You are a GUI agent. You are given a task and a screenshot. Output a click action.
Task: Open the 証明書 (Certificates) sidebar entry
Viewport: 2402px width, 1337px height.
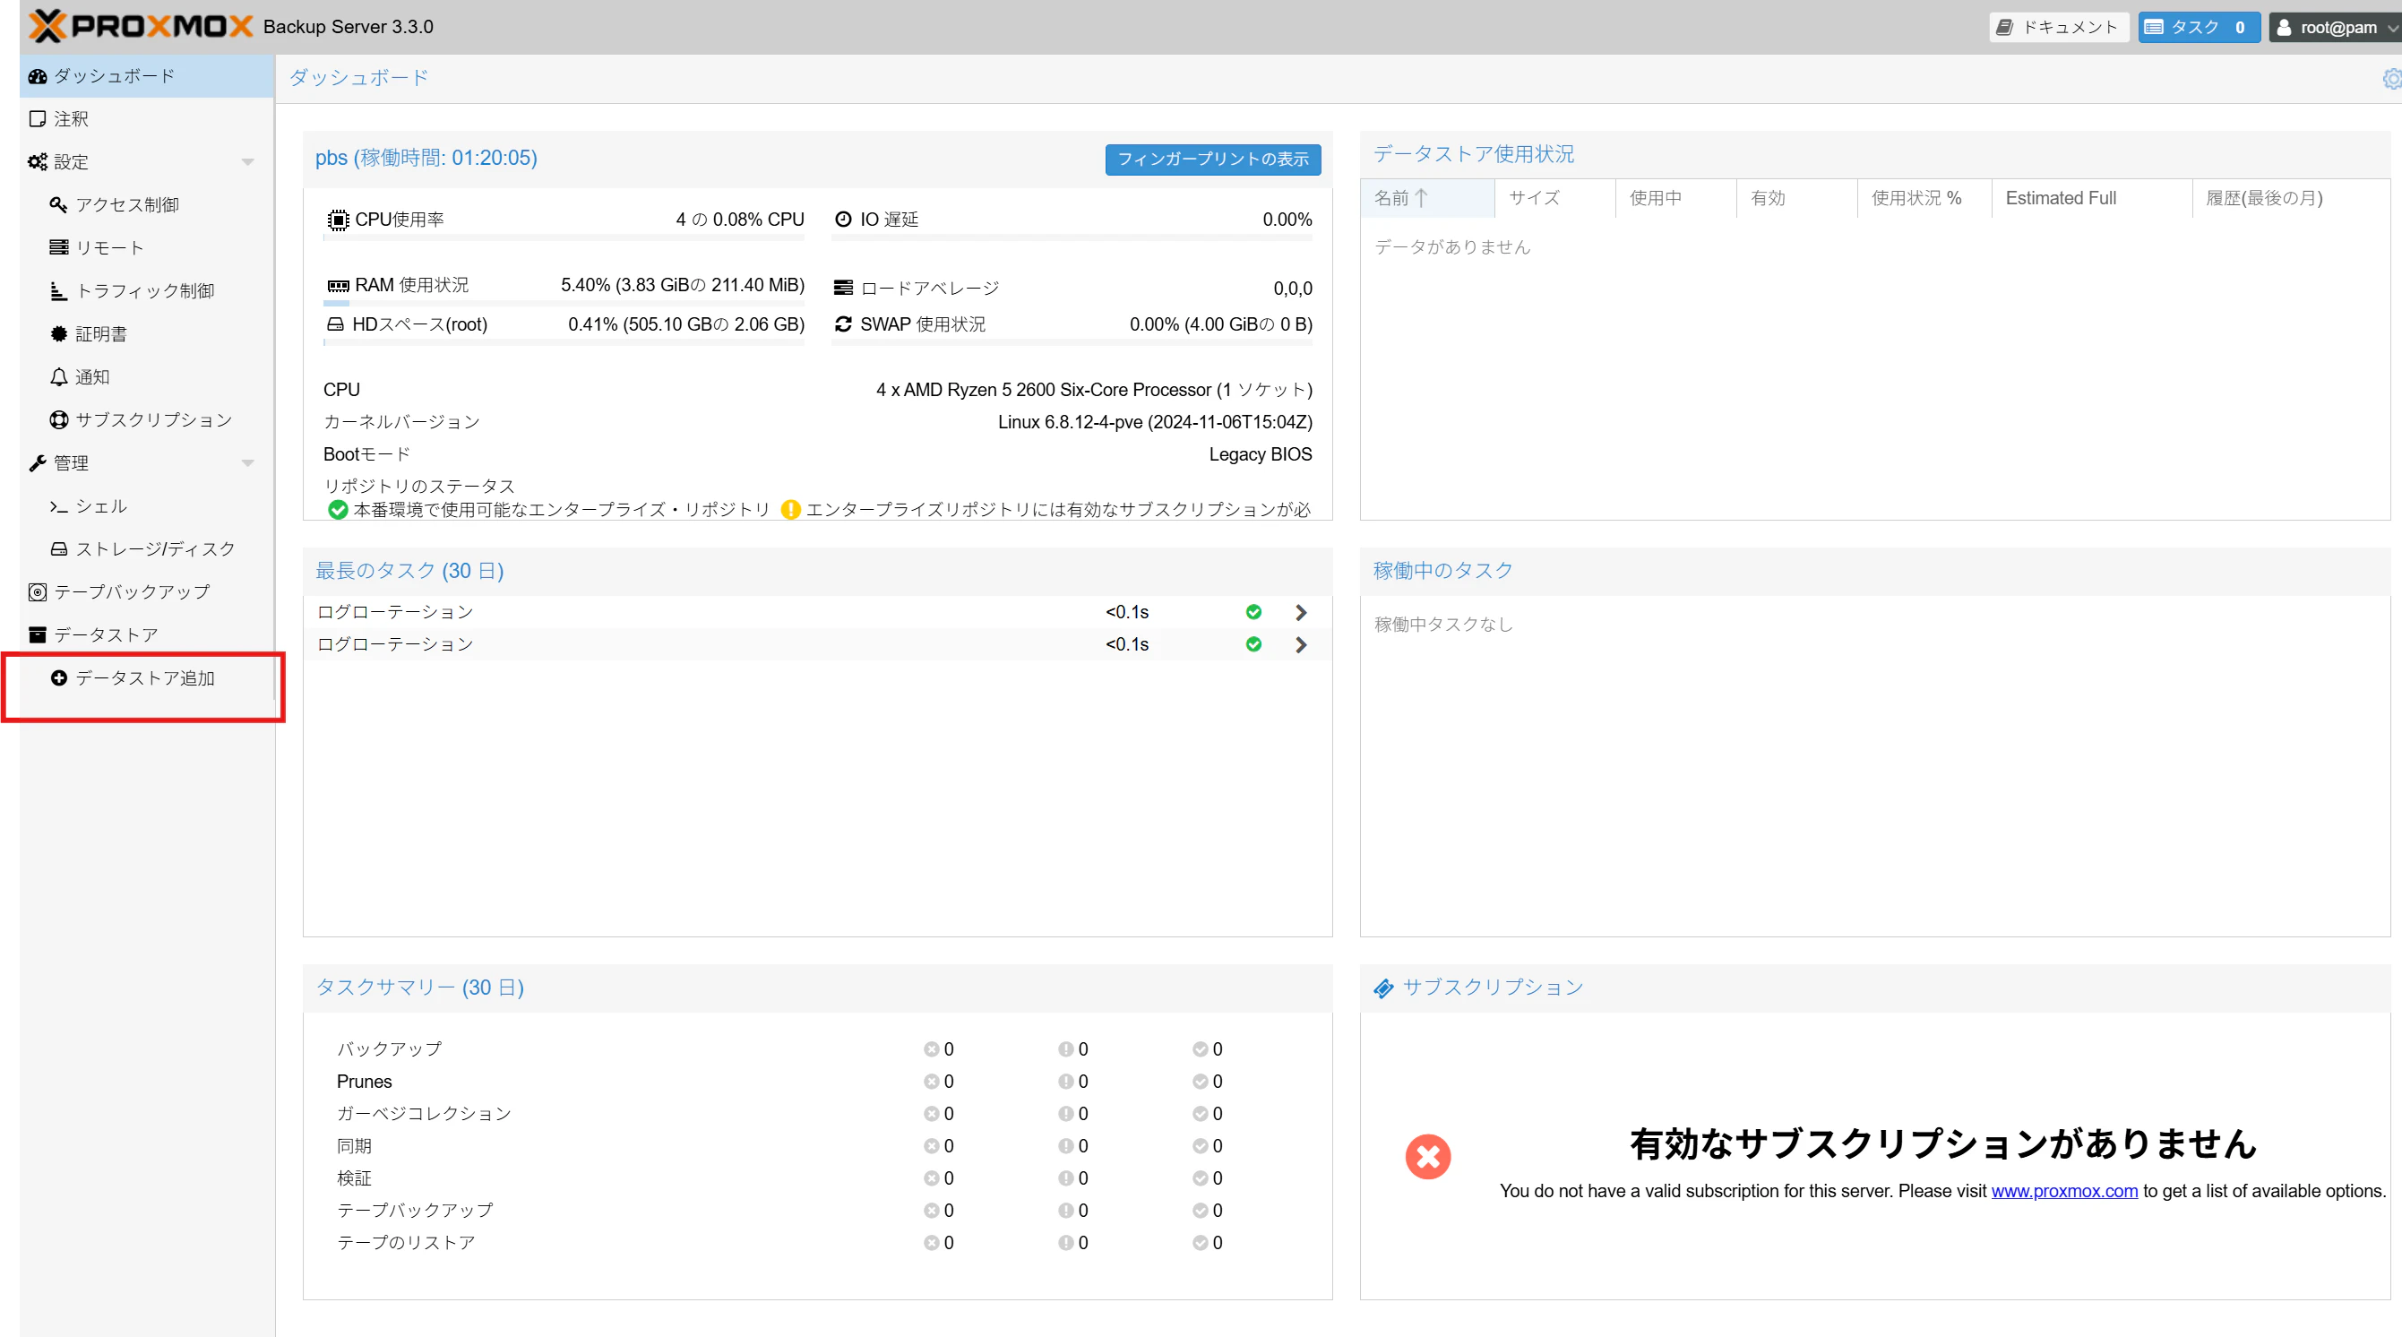tap(99, 333)
